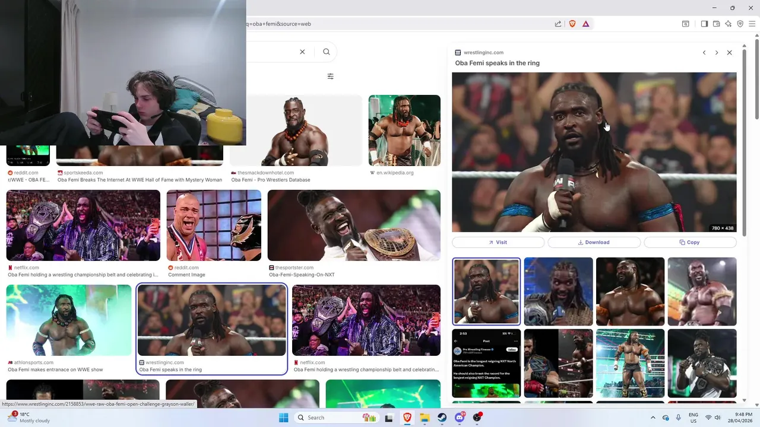This screenshot has height=427, width=760.
Task: Click the Share icon in address bar
Action: tap(558, 24)
